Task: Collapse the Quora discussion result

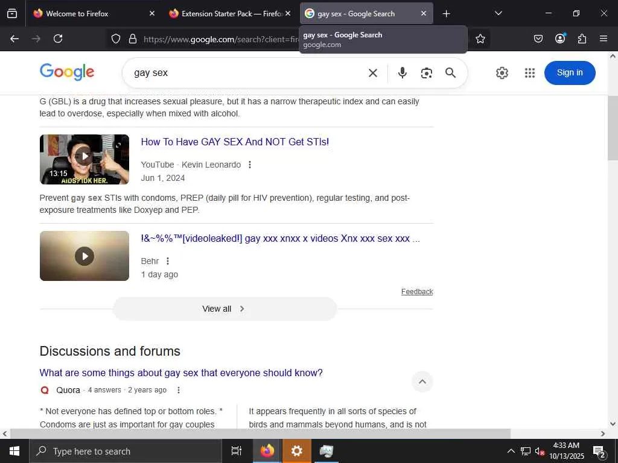Action: tap(422, 382)
